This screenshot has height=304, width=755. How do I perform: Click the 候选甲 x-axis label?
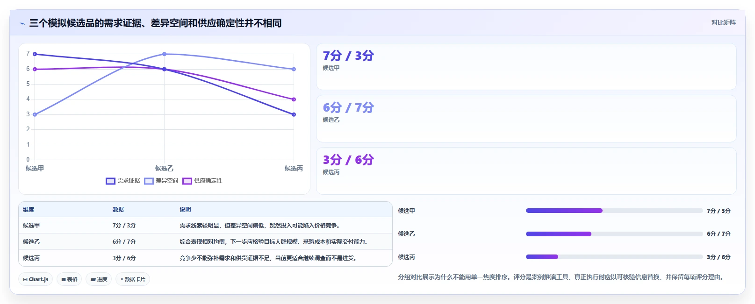(35, 169)
